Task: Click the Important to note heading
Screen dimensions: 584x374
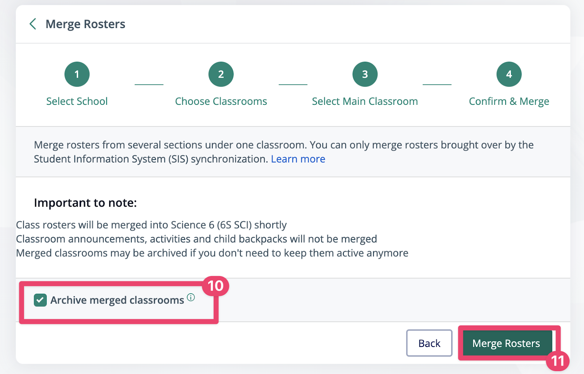Action: click(85, 203)
